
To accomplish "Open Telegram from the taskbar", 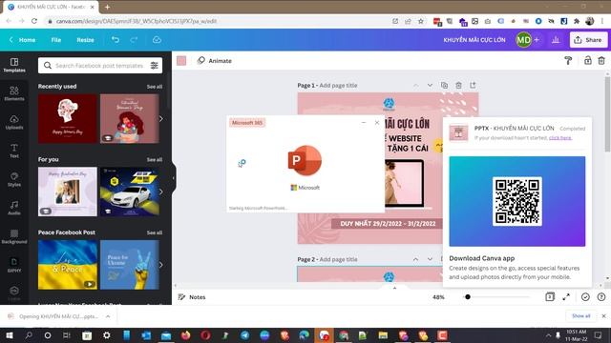I will tap(244, 335).
